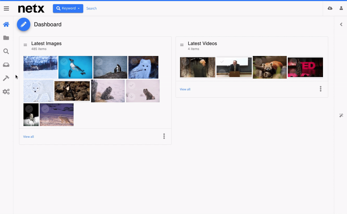Viewport: 347px width, 214px height.
Task: Open Latest Images widget options menu
Action: click(x=164, y=136)
